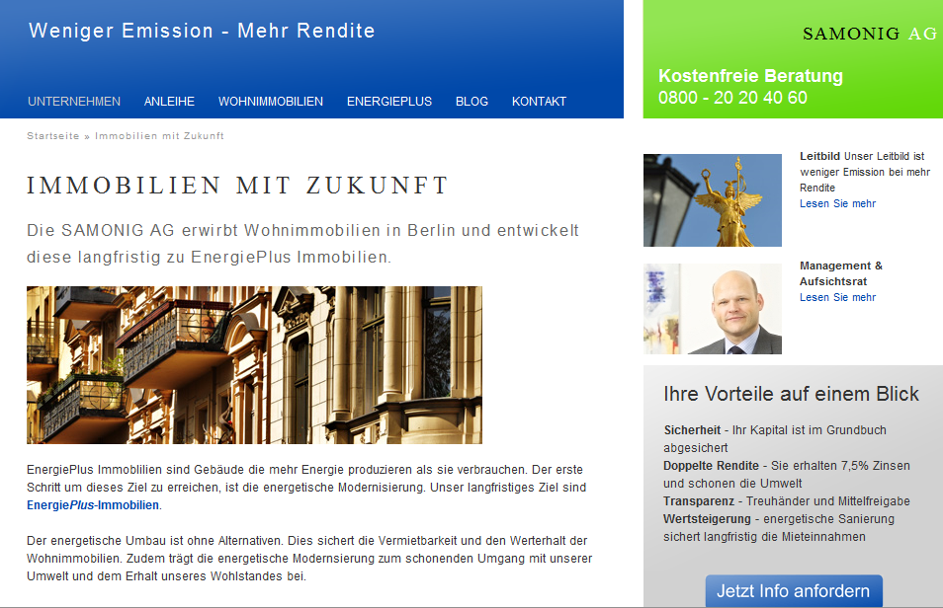Open the EnergiePlus-Immobilien text link
This screenshot has width=943, height=608.
pyautogui.click(x=93, y=505)
